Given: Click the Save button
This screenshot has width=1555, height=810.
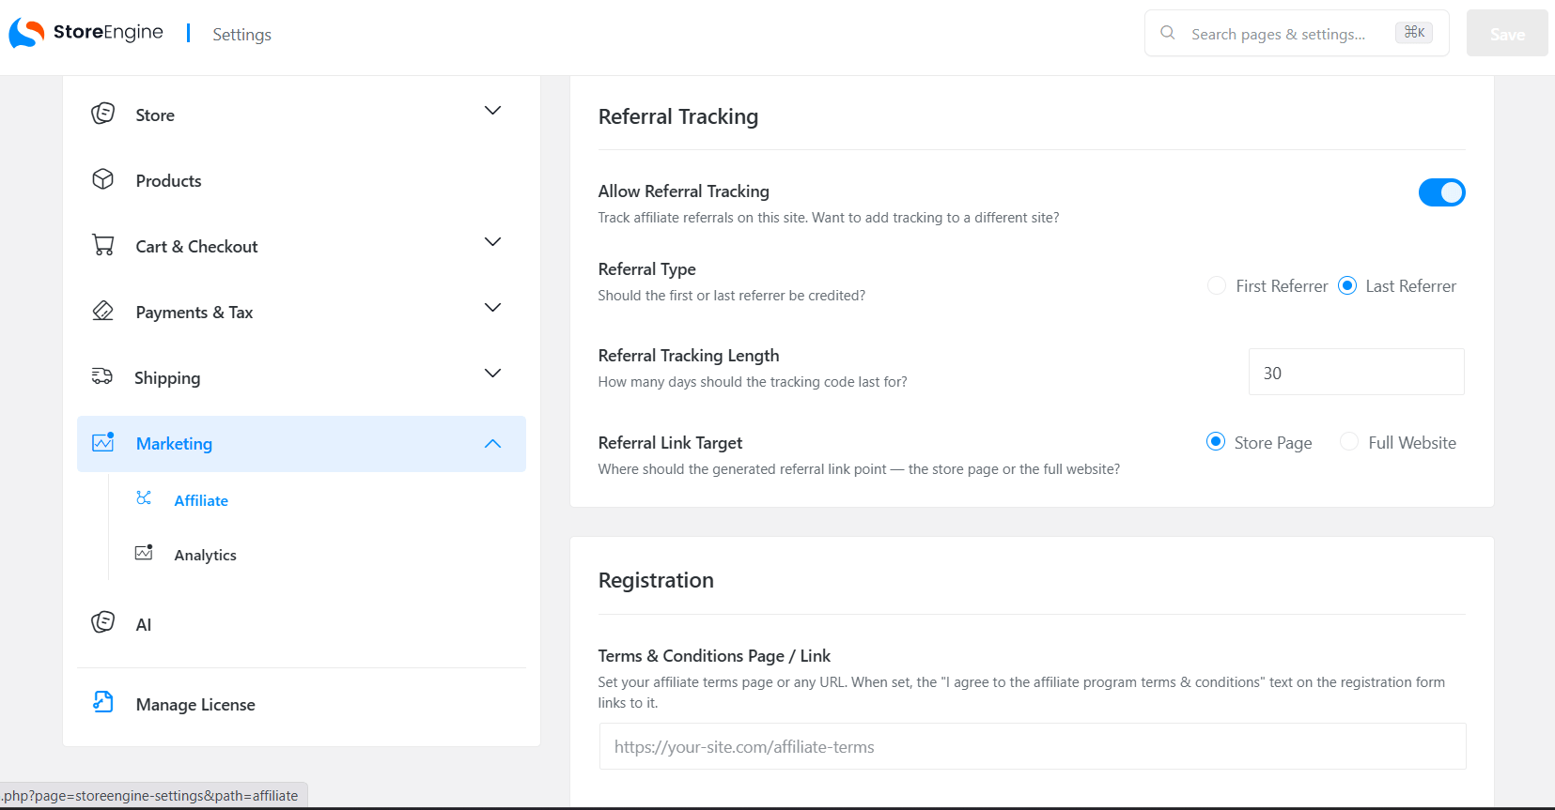Looking at the screenshot, I should click(1507, 33).
